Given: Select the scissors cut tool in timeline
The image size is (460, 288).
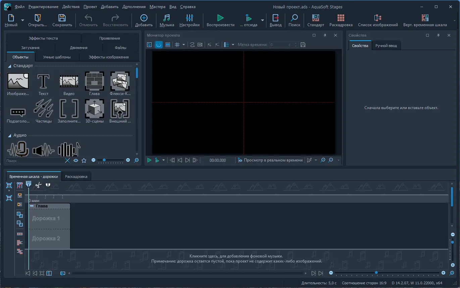Looking at the screenshot, I should pyautogui.click(x=38, y=185).
